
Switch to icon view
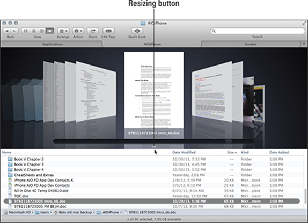(26, 31)
